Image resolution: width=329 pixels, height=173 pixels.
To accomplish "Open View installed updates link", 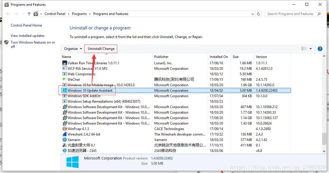I will click(x=27, y=36).
